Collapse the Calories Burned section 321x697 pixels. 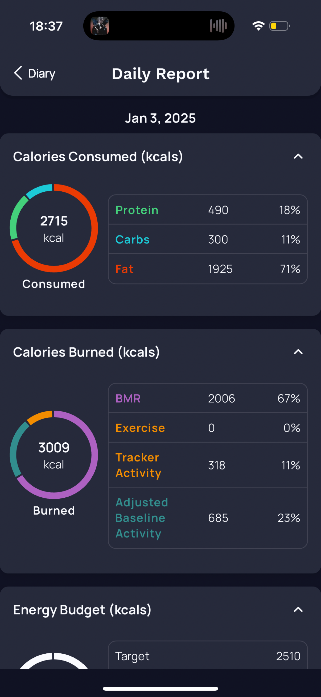pos(298,352)
